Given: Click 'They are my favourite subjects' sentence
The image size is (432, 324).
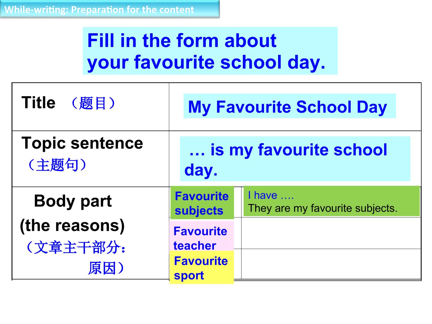Looking at the screenshot, I should click(322, 208).
